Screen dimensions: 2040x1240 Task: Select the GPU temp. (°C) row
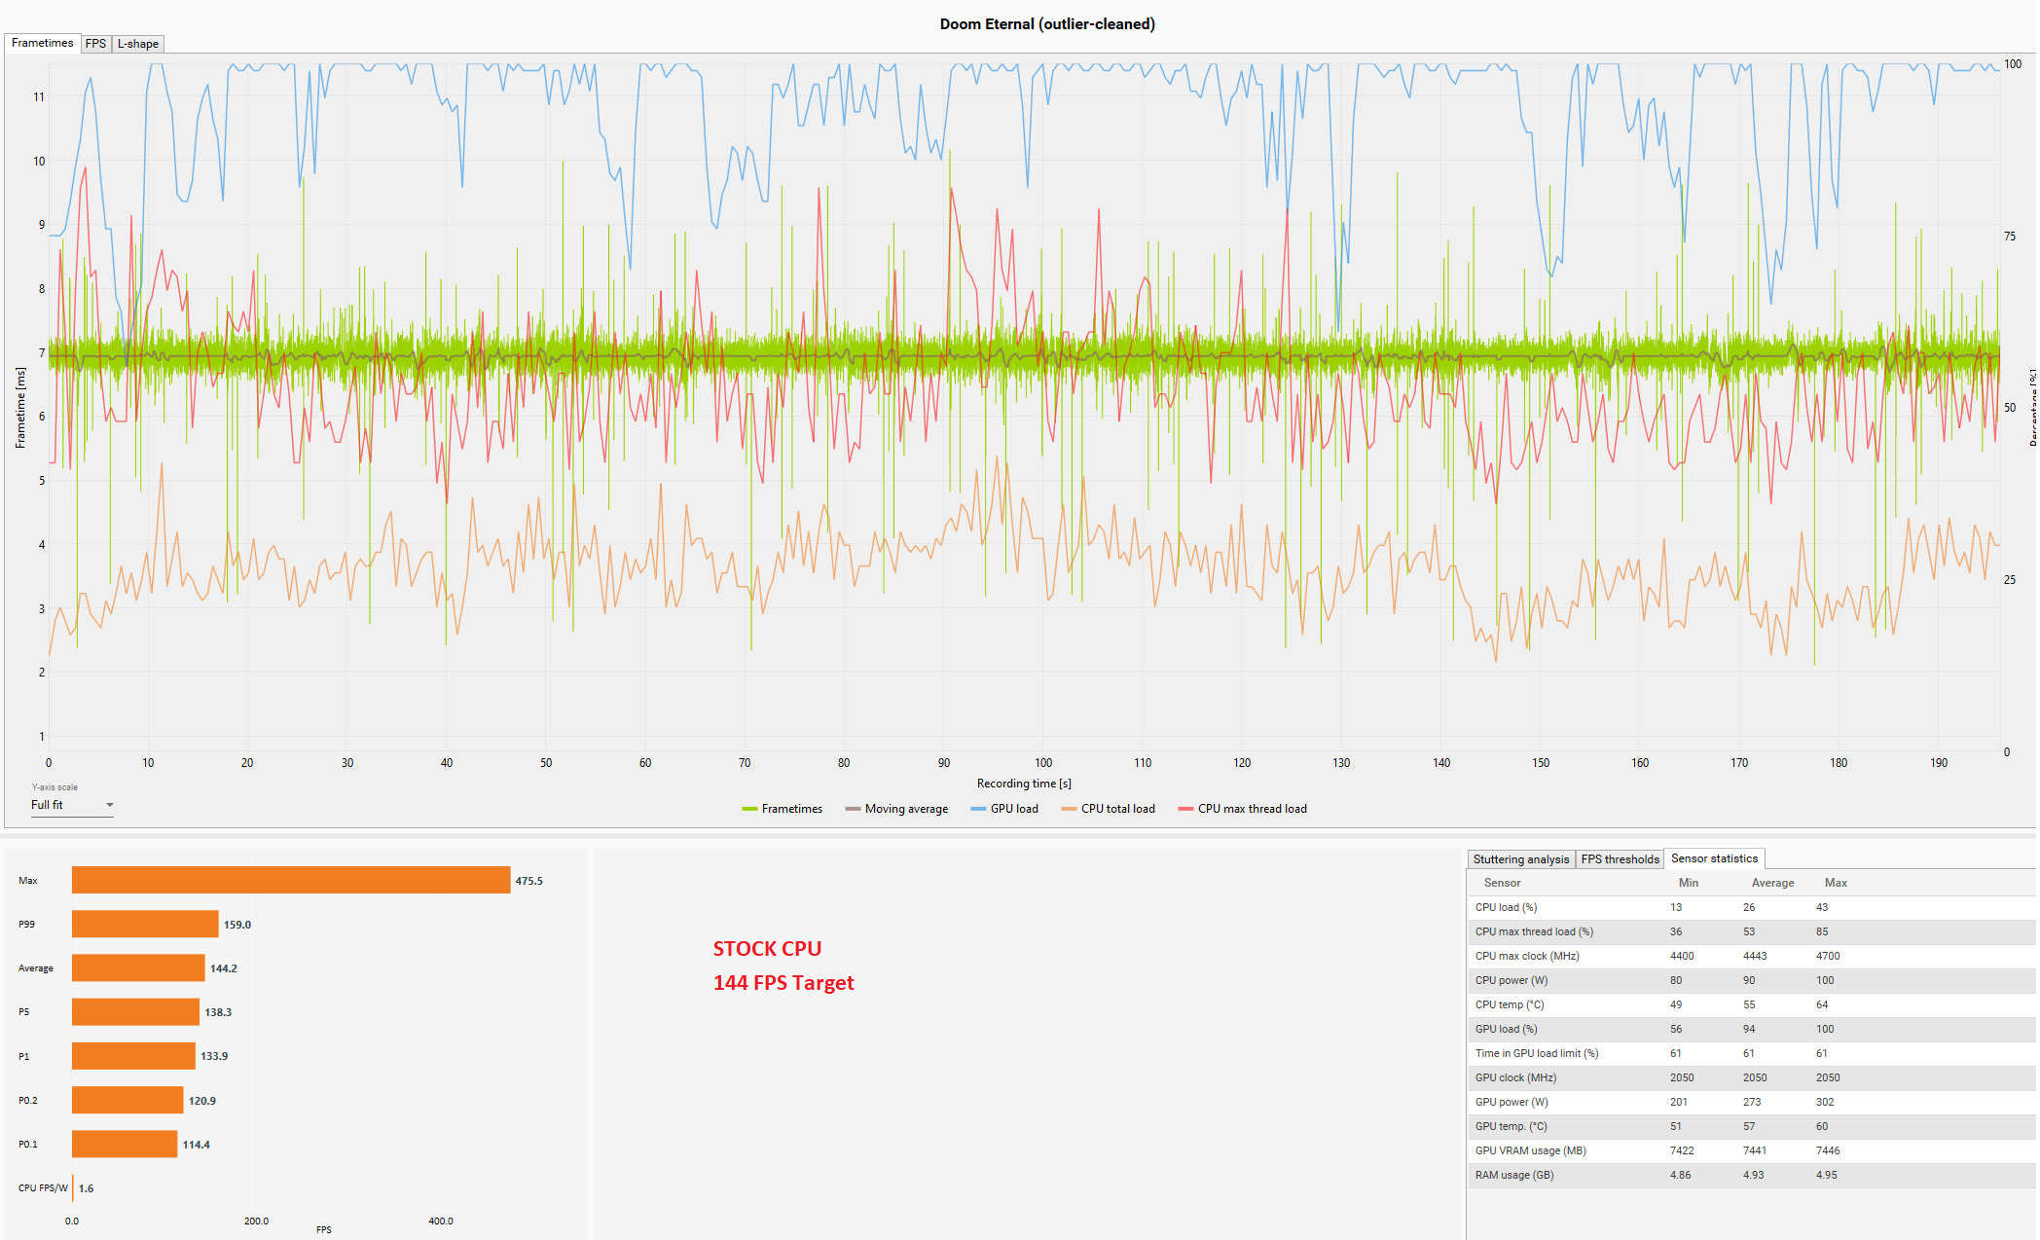(1751, 1126)
